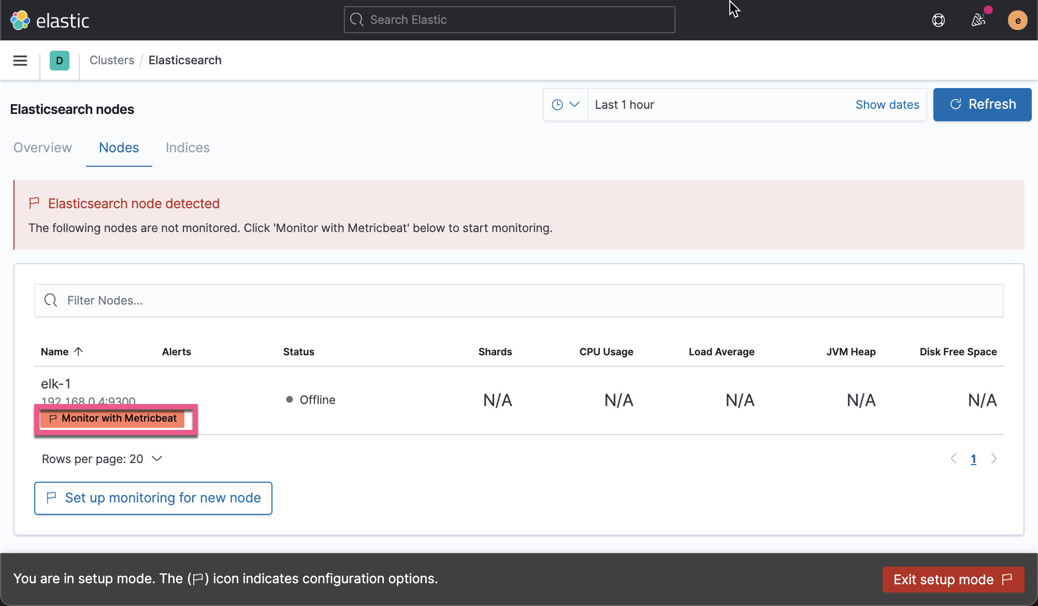
Task: Open the Help life-ring icon
Action: point(939,20)
